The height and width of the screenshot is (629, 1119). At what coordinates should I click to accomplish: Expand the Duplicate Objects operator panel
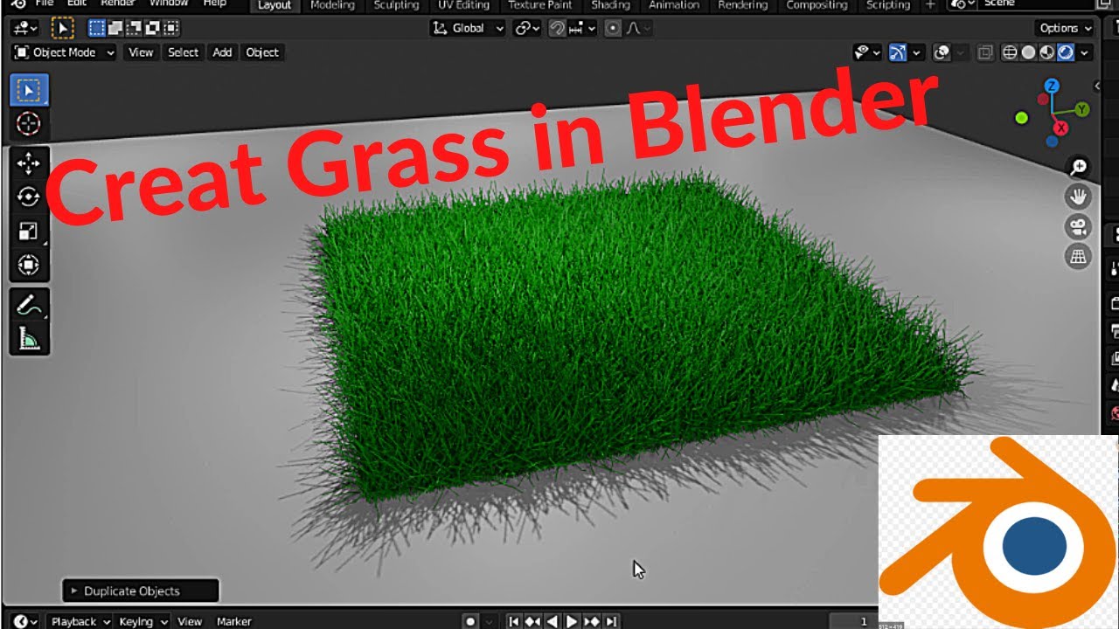[x=140, y=591]
